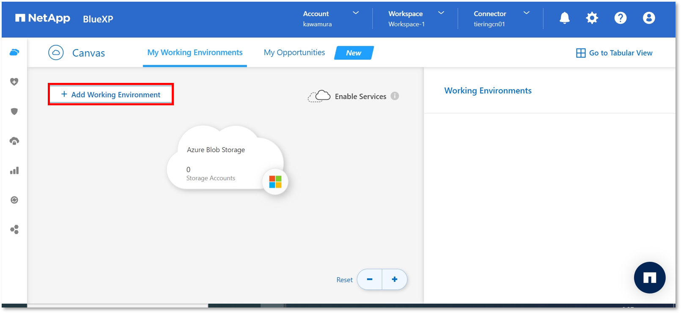Zoom out with the minus button
Image resolution: width=681 pixels, height=313 pixels.
(x=370, y=279)
